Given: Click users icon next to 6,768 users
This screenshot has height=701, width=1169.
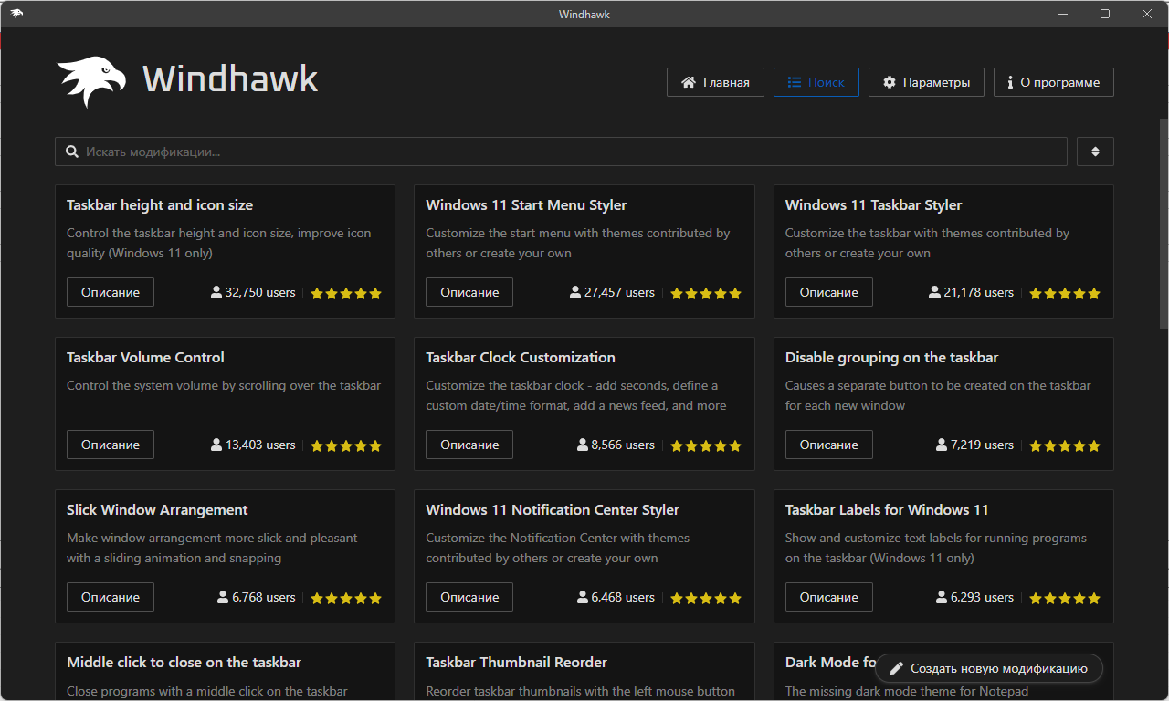Looking at the screenshot, I should (223, 598).
